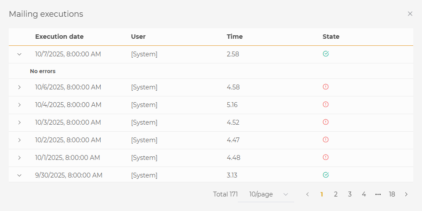Expand the 10/2/2025 execution row

19,140
